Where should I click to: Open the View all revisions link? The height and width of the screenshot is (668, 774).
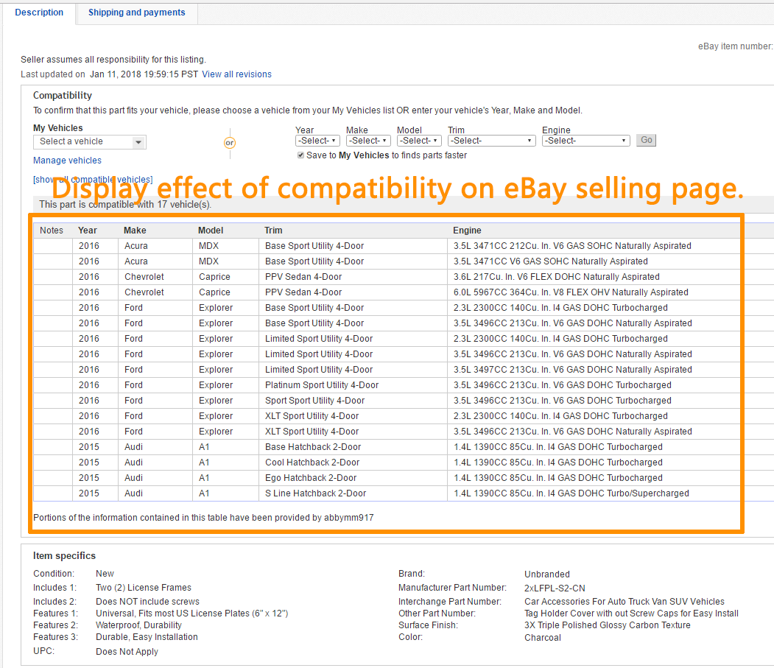(x=236, y=74)
